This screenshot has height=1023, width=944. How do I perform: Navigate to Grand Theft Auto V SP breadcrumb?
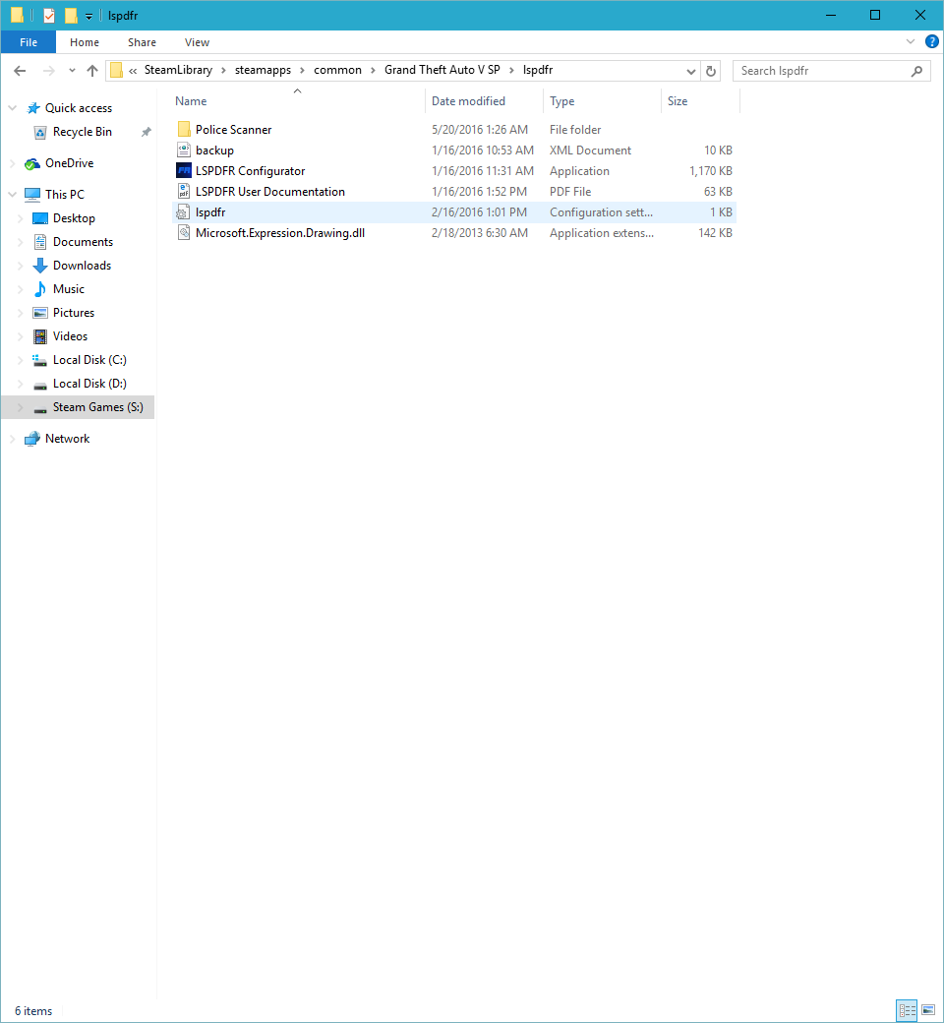(442, 70)
